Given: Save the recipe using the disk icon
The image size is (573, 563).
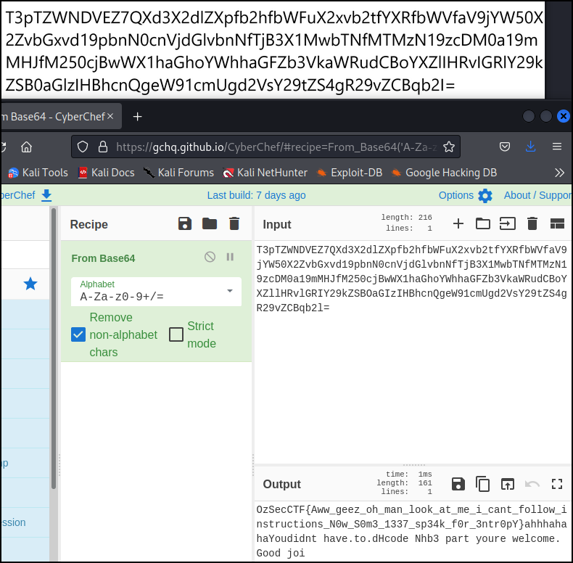Looking at the screenshot, I should pos(185,223).
